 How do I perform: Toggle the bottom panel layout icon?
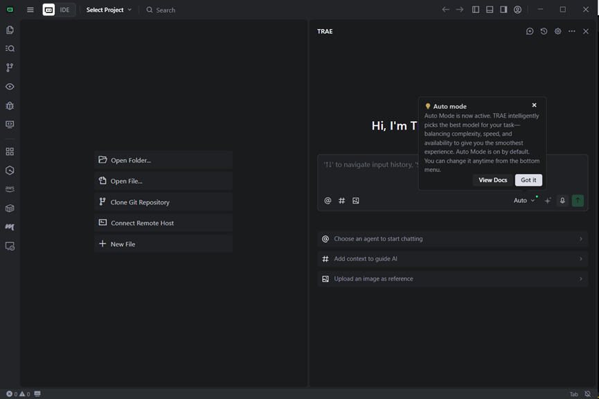click(490, 10)
